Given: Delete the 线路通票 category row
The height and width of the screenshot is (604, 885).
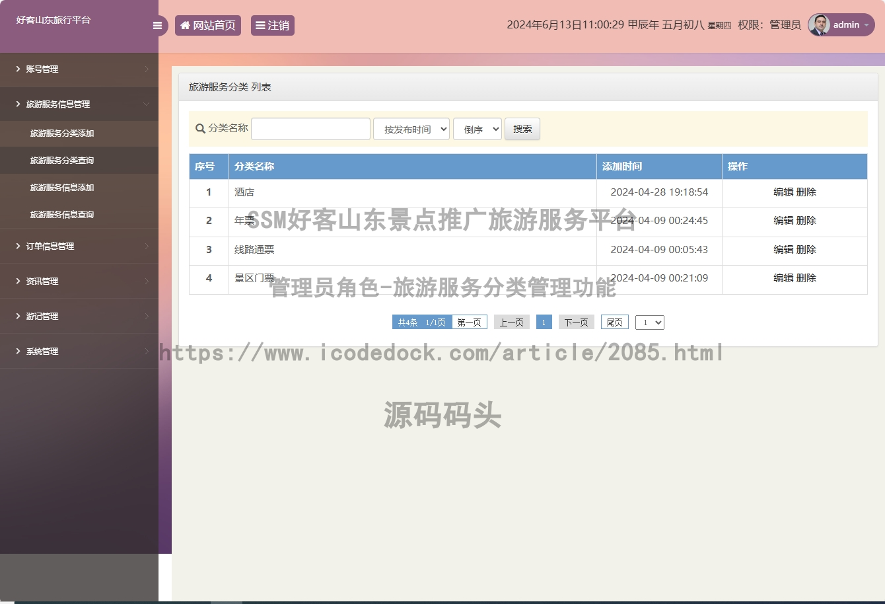Looking at the screenshot, I should point(806,250).
